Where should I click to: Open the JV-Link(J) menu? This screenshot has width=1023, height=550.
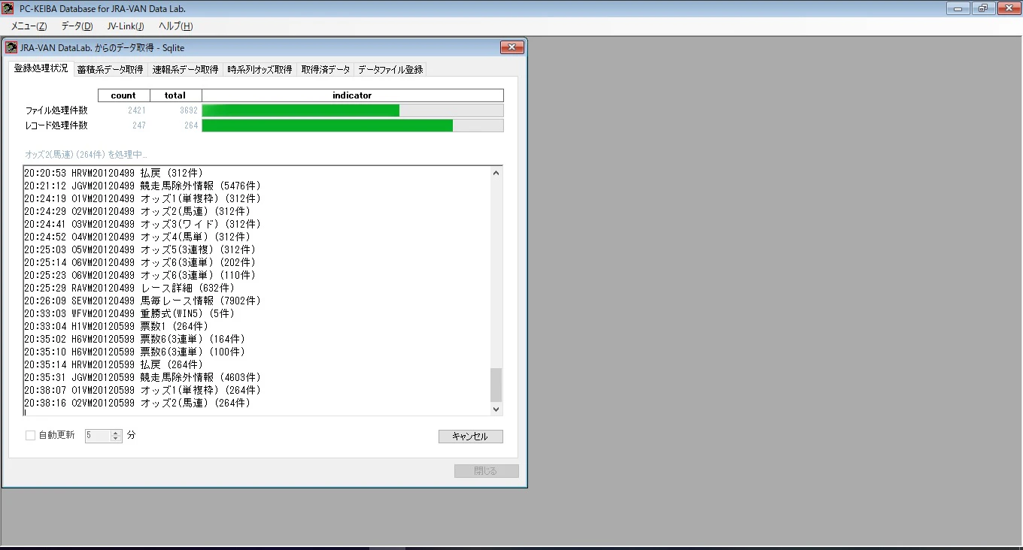pos(125,26)
